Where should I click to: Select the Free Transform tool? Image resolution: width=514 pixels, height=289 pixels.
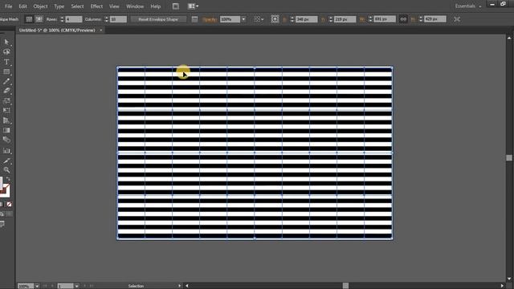[6, 111]
